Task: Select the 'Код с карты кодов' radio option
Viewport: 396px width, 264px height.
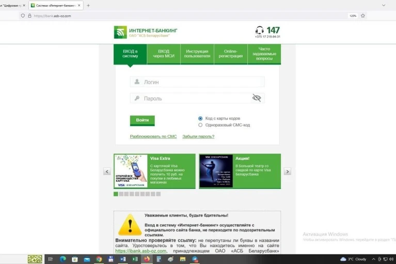Action: 200,118
